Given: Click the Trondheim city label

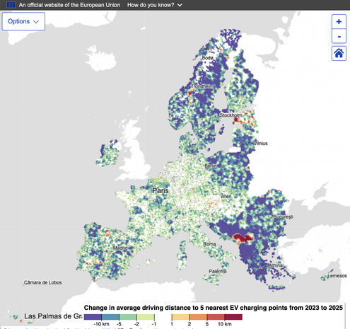Looking at the screenshot, I should point(202,86).
